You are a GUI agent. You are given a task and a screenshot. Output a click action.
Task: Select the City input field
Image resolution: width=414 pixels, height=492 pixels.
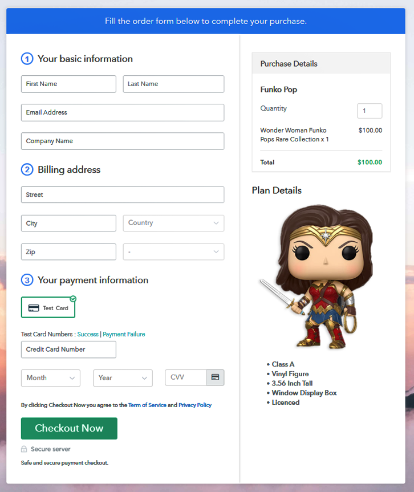68,223
